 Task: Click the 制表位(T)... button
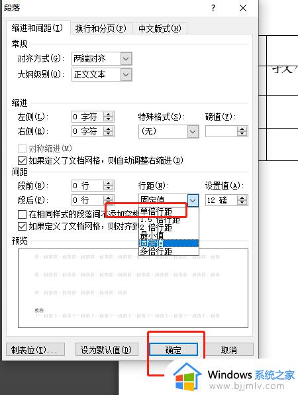click(35, 350)
